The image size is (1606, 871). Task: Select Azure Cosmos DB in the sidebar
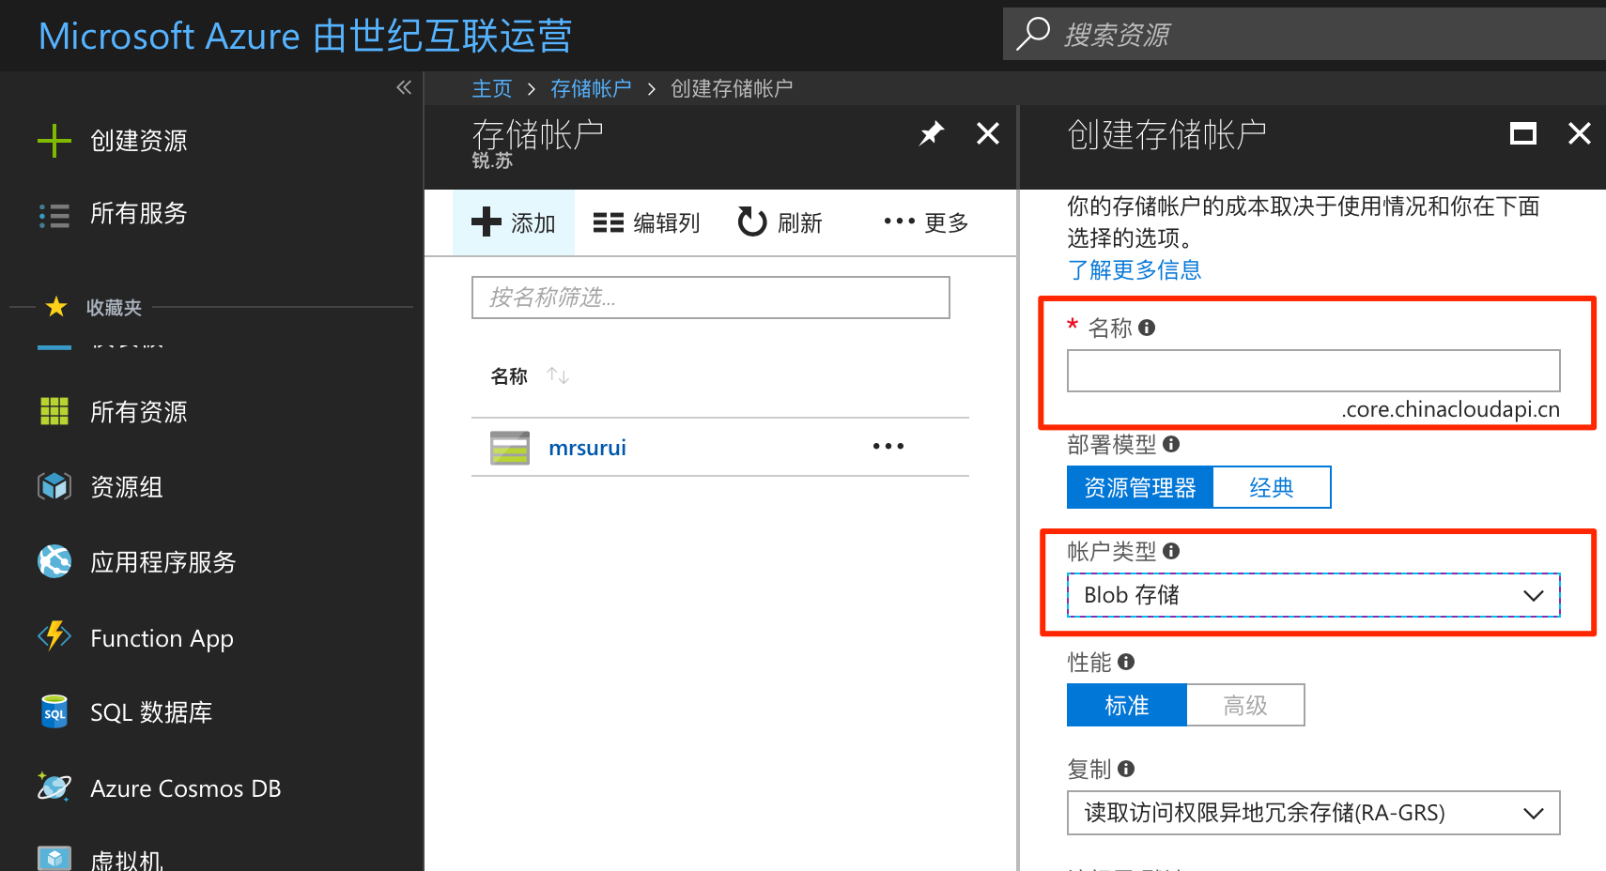click(185, 787)
